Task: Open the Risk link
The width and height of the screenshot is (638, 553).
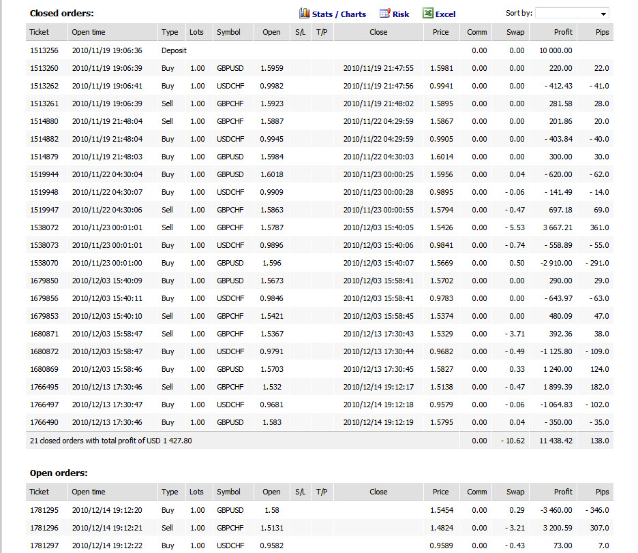Action: tap(401, 14)
